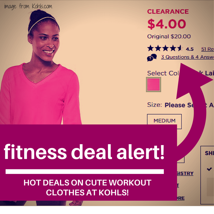Image resolution: width=214 pixels, height=214 pixels.
Task: Click the first star in the rating
Action: coord(151,48)
